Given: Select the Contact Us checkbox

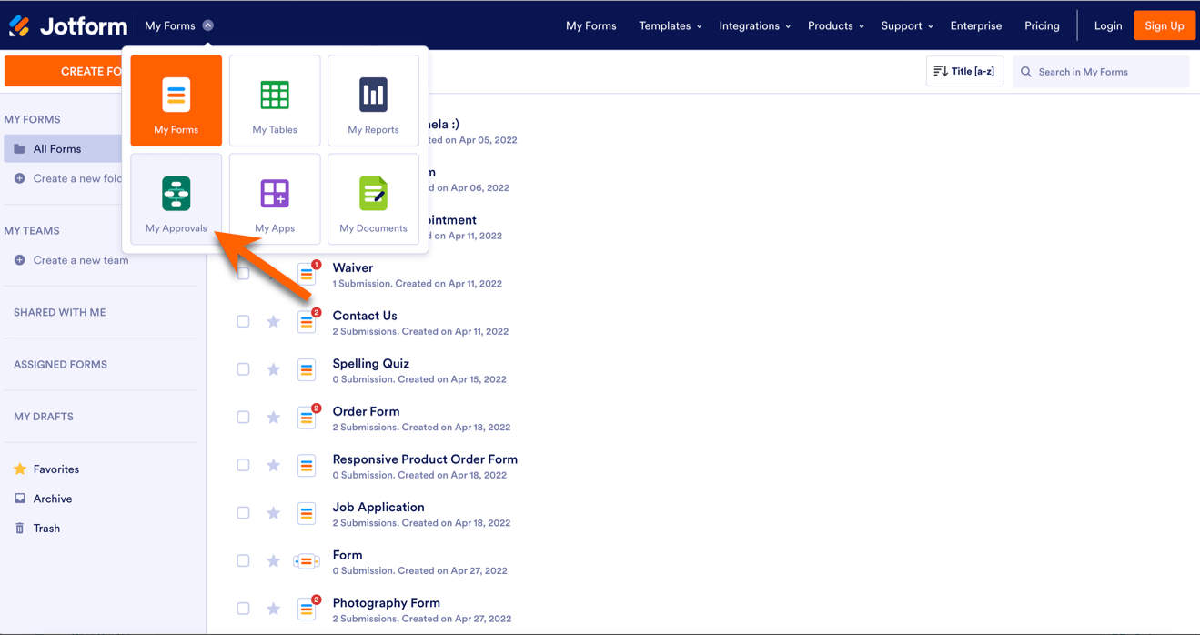Looking at the screenshot, I should click(243, 321).
